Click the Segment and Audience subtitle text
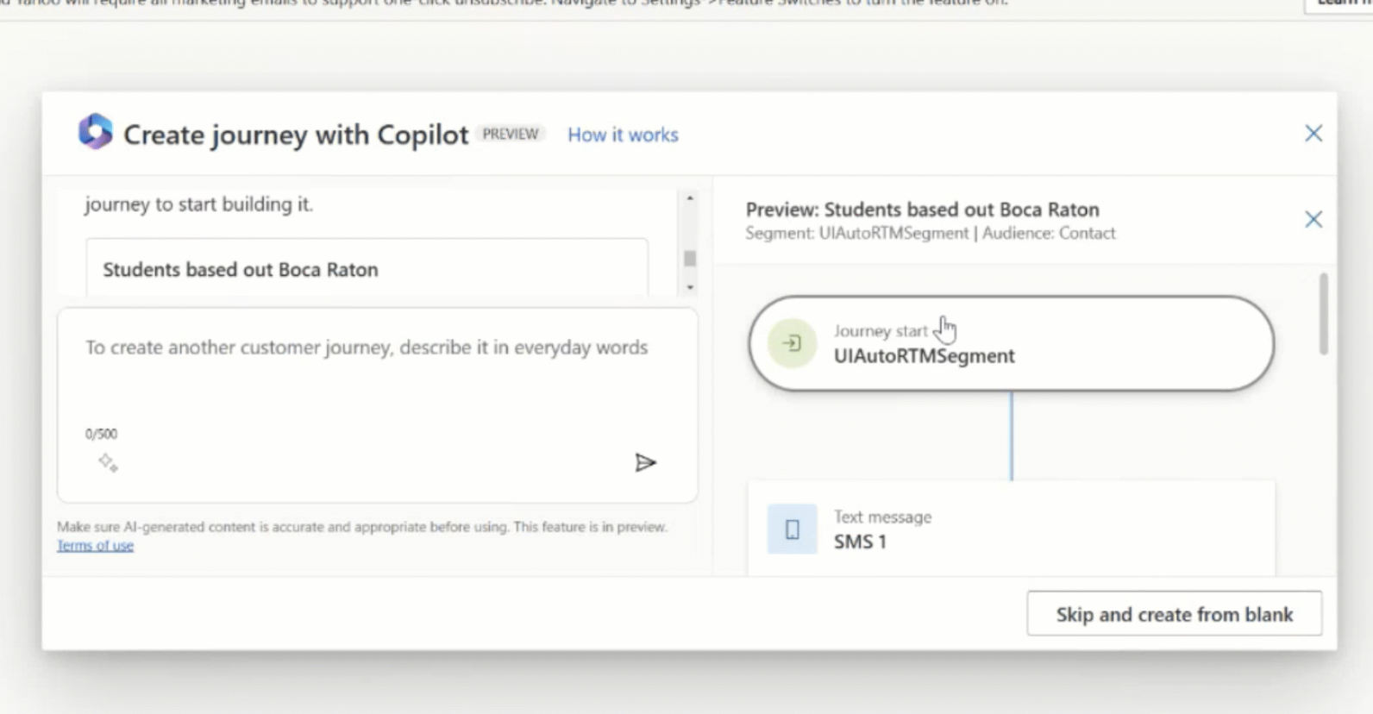Screen dimensions: 1373x714 point(931,233)
